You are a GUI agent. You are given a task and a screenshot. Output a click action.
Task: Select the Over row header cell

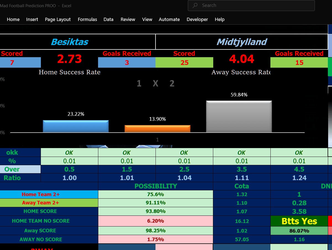click(x=20, y=169)
